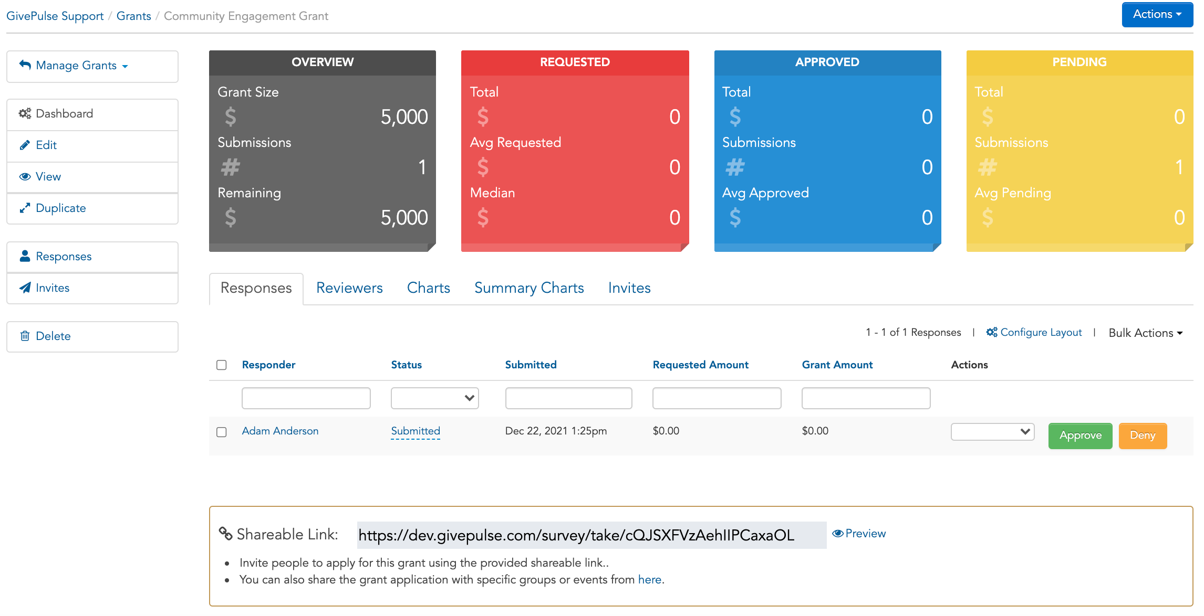The image size is (1204, 616).
Task: Click the Duplicate arrows icon
Action: coord(25,208)
